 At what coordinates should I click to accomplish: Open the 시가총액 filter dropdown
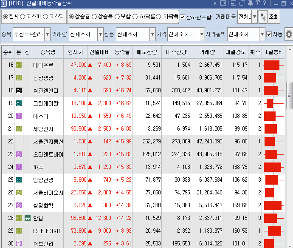(x=262, y=34)
